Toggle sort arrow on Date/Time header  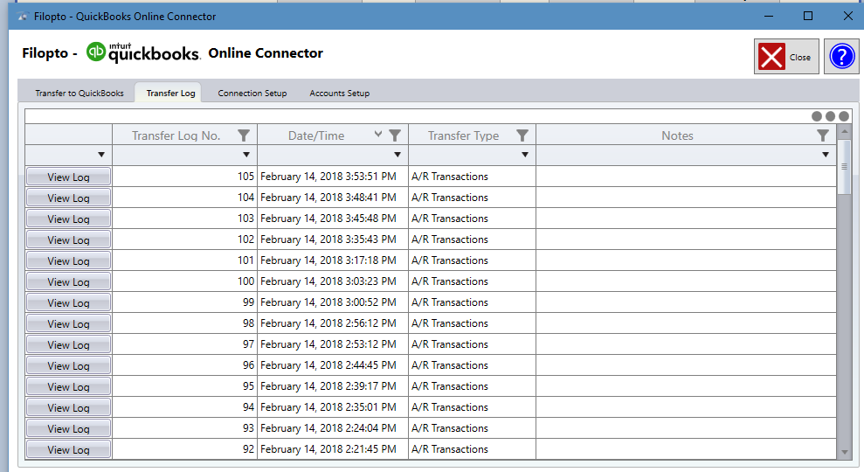[378, 134]
